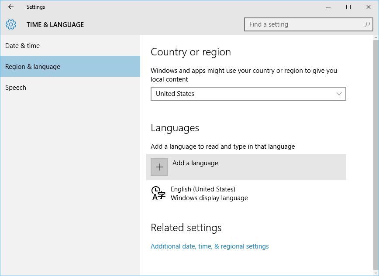
Task: Click the scrollbar up arrow
Action: tap(376, 37)
